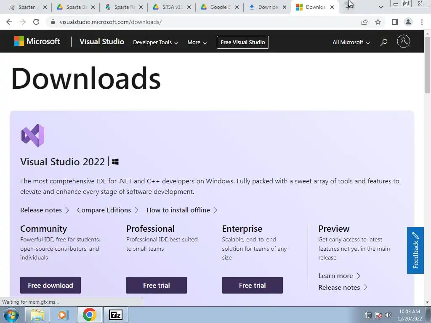Click the Community edition heading
The image size is (431, 323).
coord(43,228)
